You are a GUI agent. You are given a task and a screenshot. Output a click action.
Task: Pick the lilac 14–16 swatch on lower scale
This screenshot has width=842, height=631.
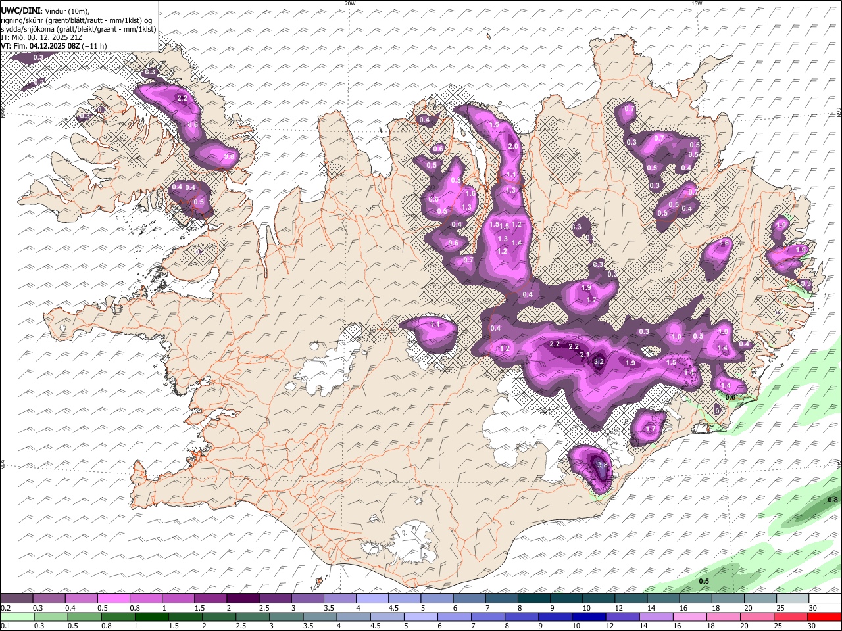(657, 617)
